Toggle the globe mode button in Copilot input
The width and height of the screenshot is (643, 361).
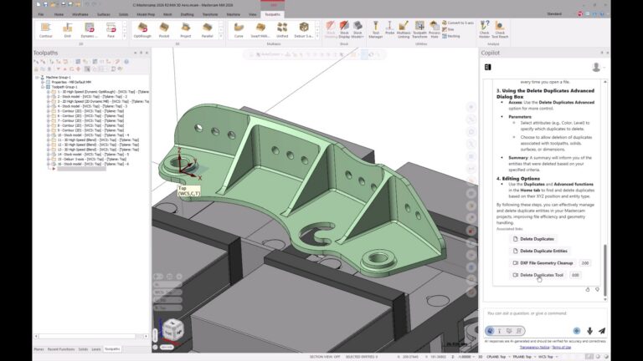[x=490, y=330]
